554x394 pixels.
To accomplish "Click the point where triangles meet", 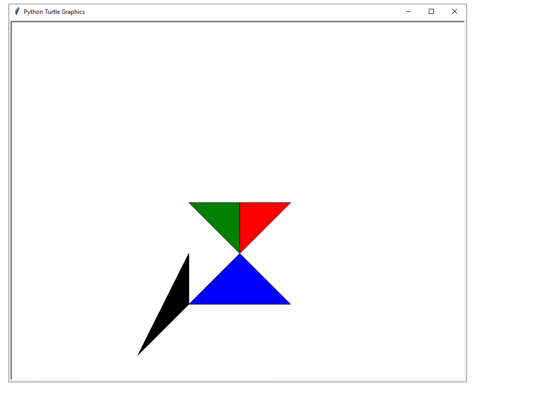I will pos(240,252).
